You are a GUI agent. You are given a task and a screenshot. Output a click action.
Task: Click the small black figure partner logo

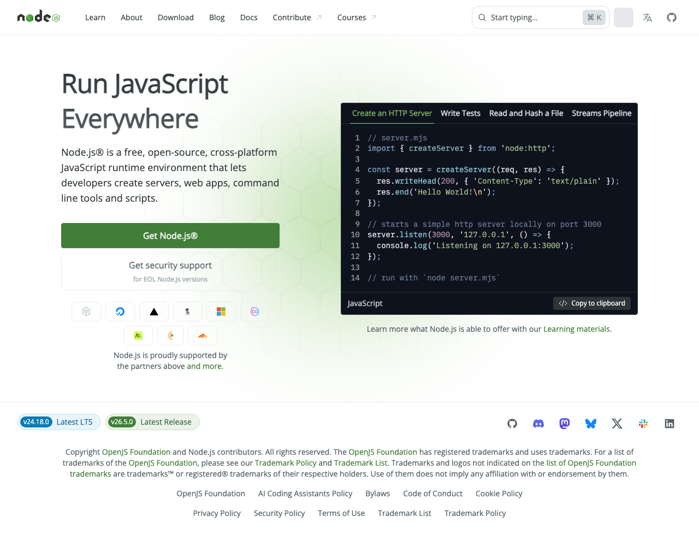pyautogui.click(x=187, y=312)
